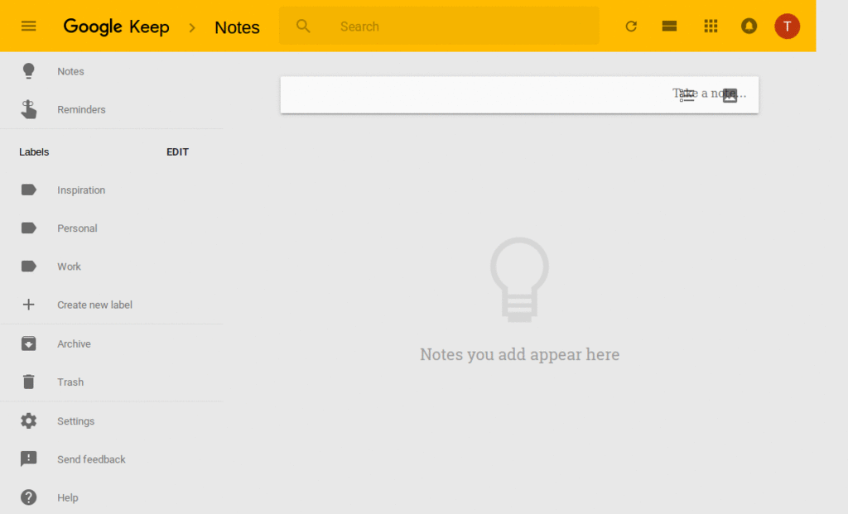Click the Archive box icon
The width and height of the screenshot is (848, 514).
[29, 343]
